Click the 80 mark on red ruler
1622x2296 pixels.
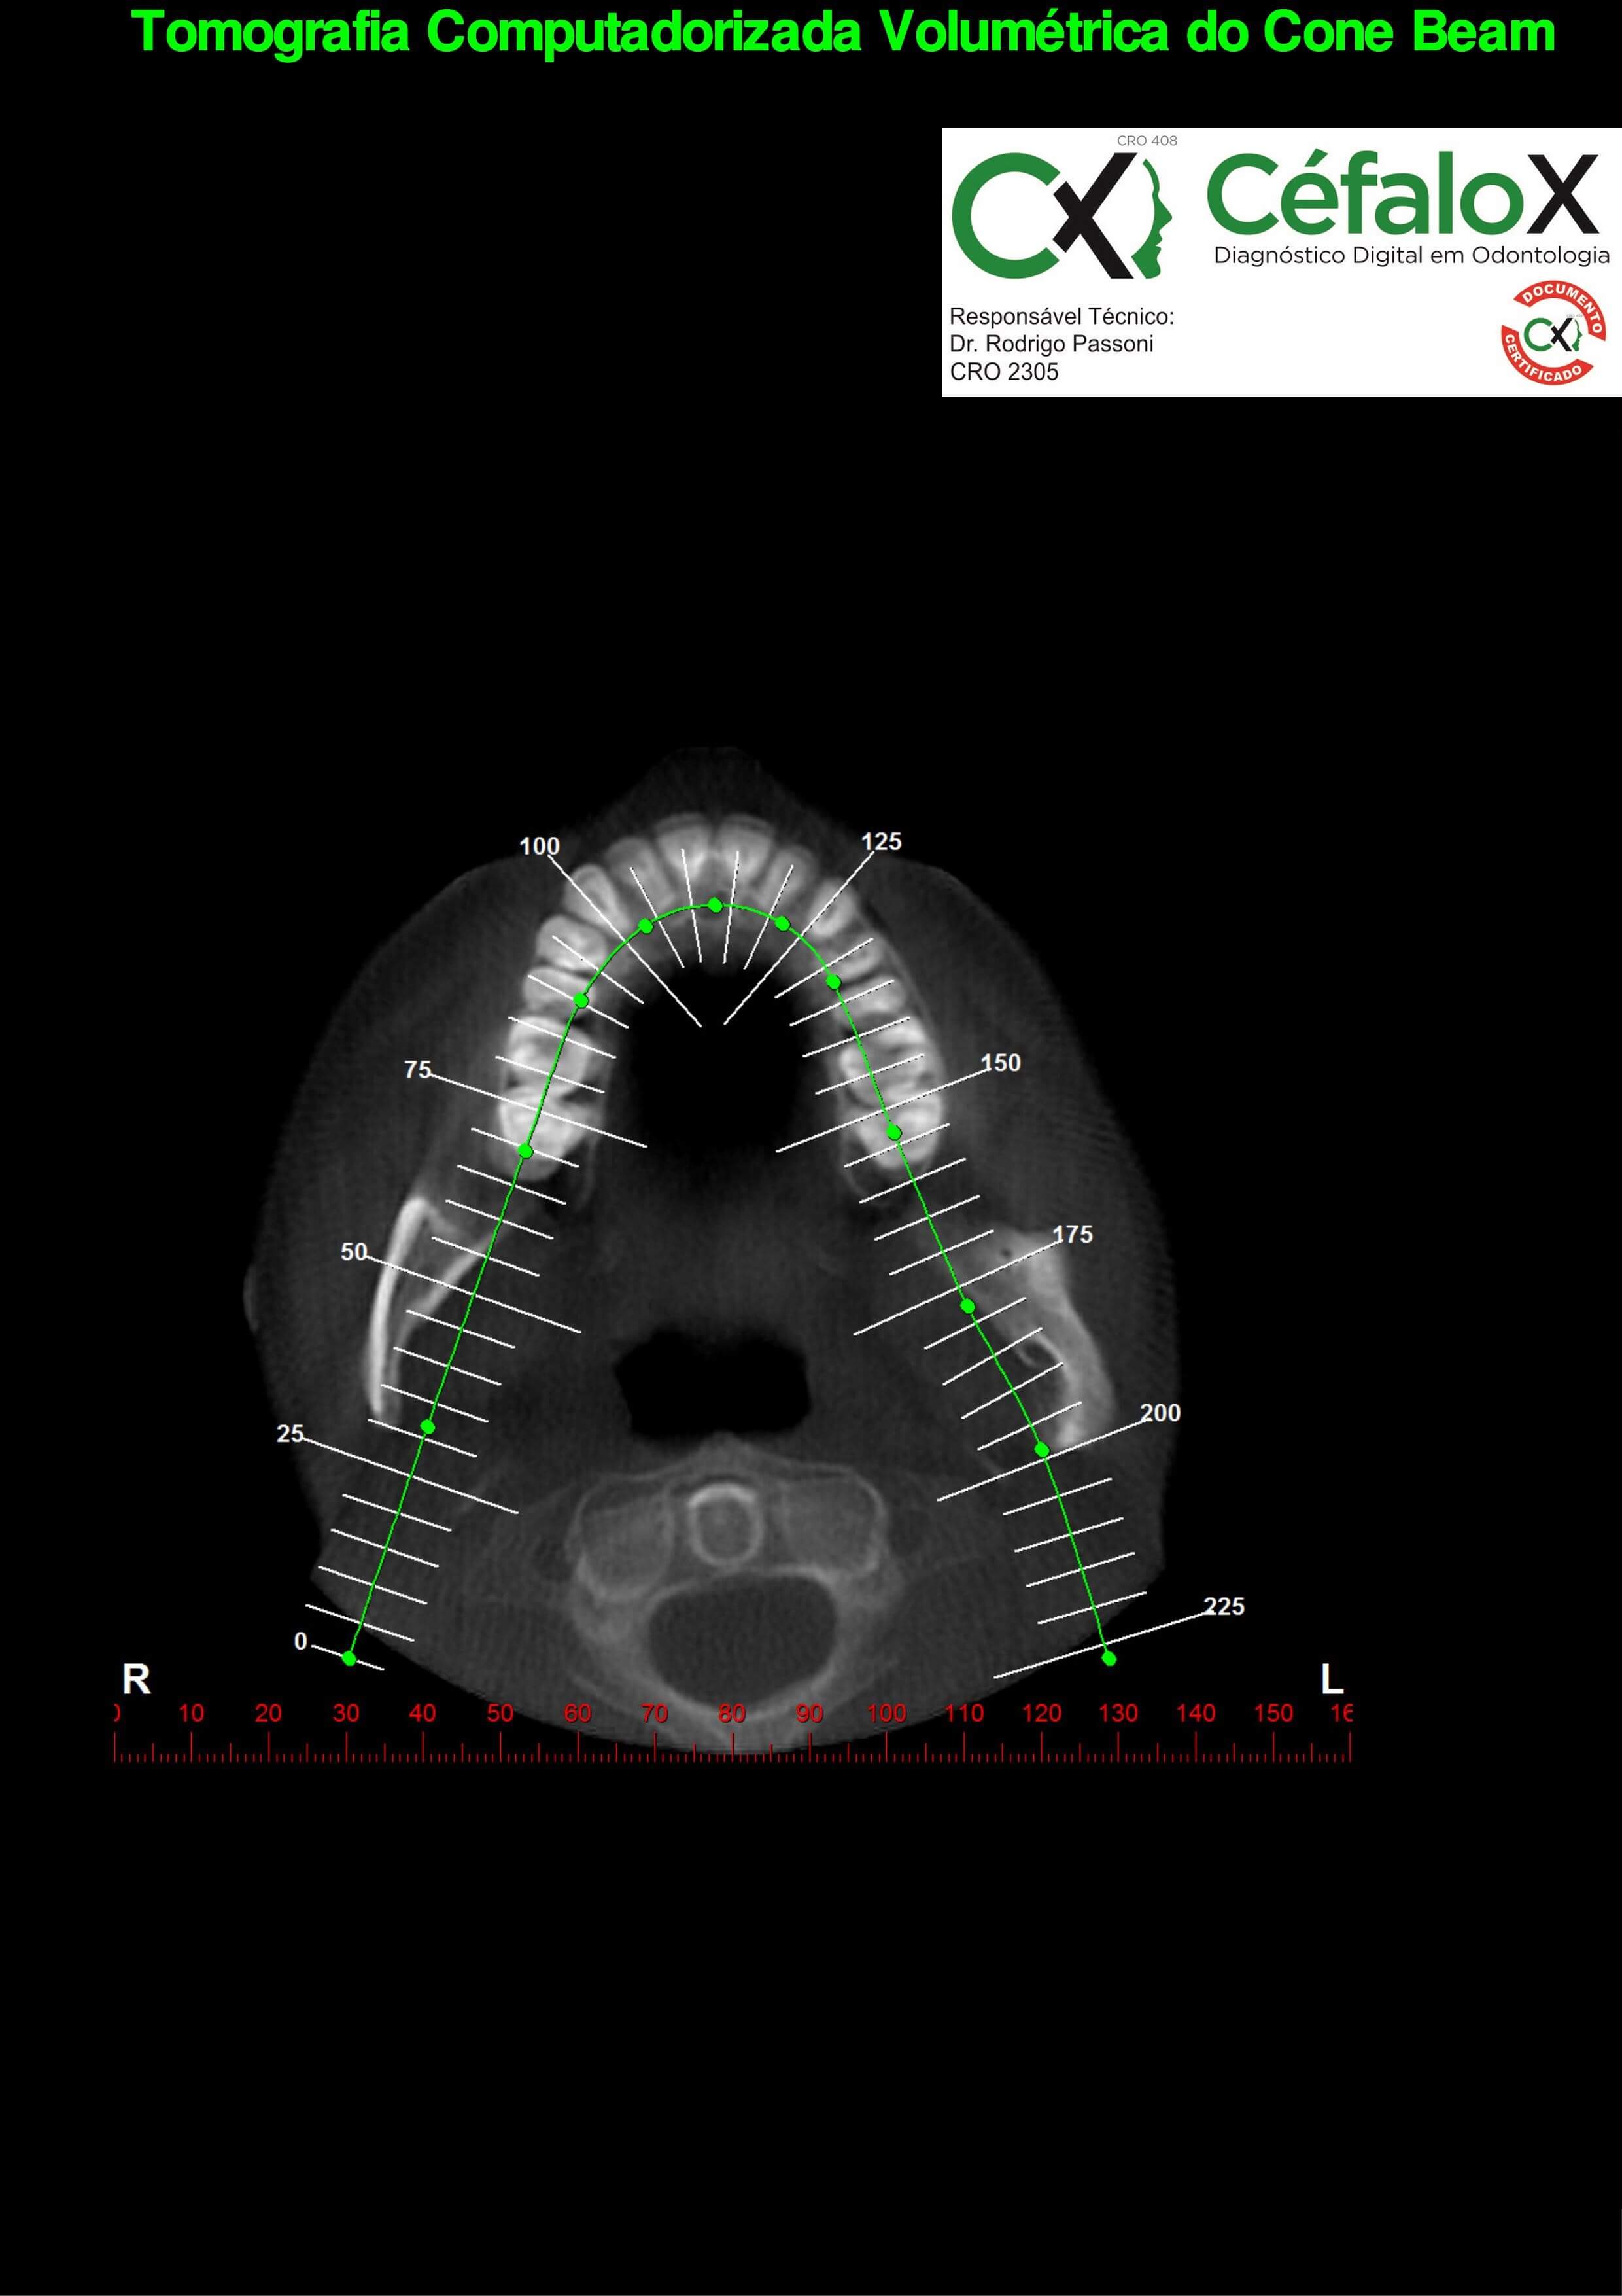click(732, 1713)
